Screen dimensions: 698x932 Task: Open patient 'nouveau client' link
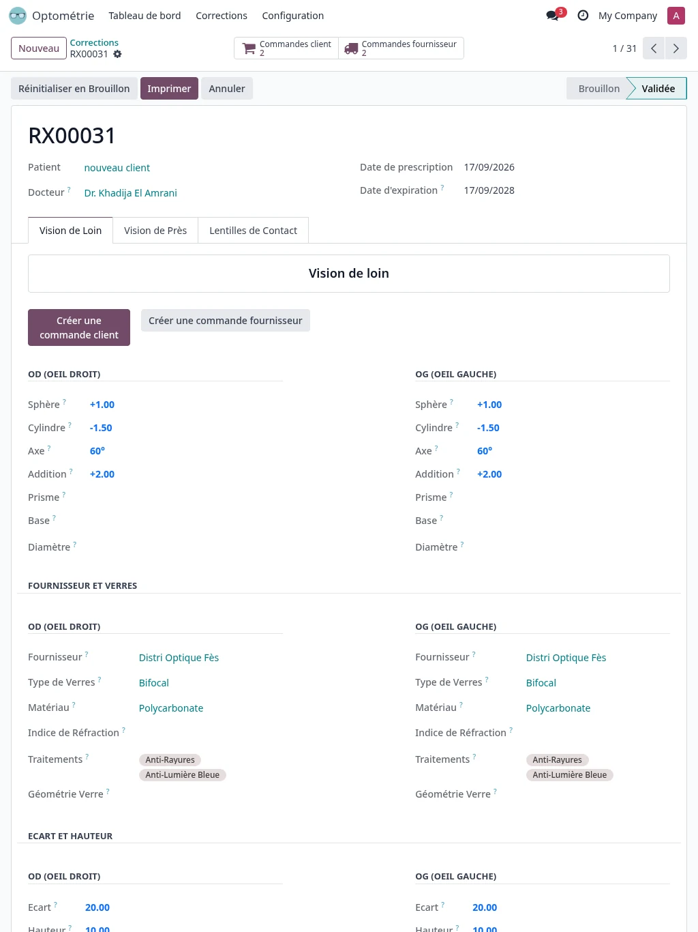coord(117,168)
